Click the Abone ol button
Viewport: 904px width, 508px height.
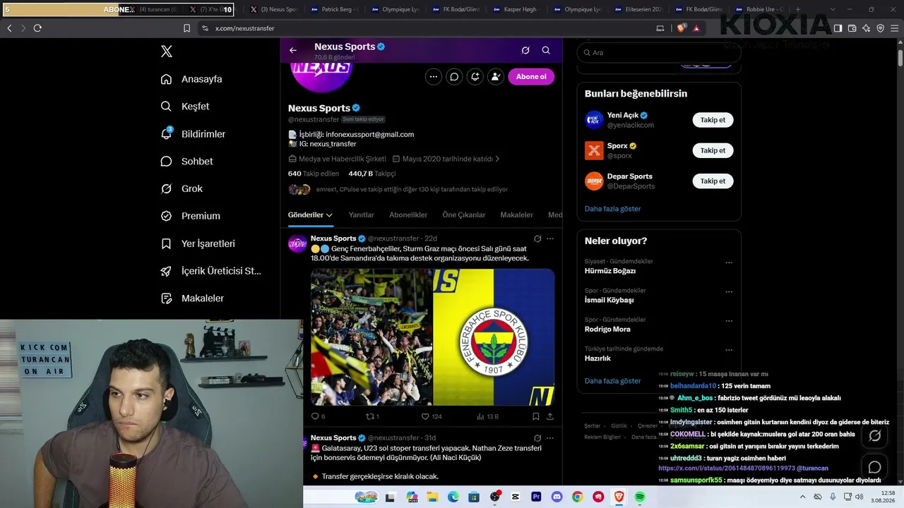point(531,77)
